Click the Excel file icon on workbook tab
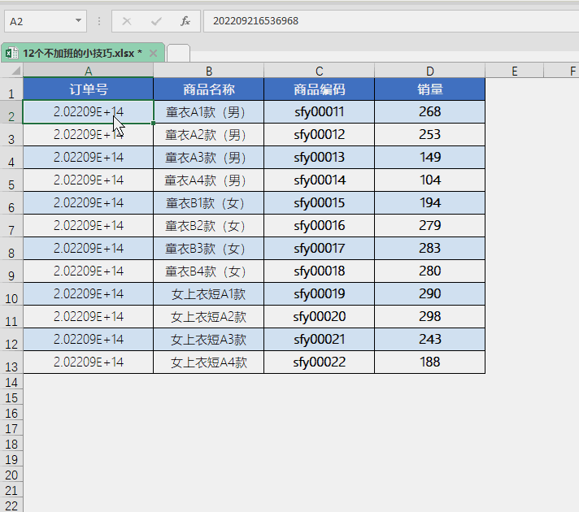 pyautogui.click(x=12, y=53)
